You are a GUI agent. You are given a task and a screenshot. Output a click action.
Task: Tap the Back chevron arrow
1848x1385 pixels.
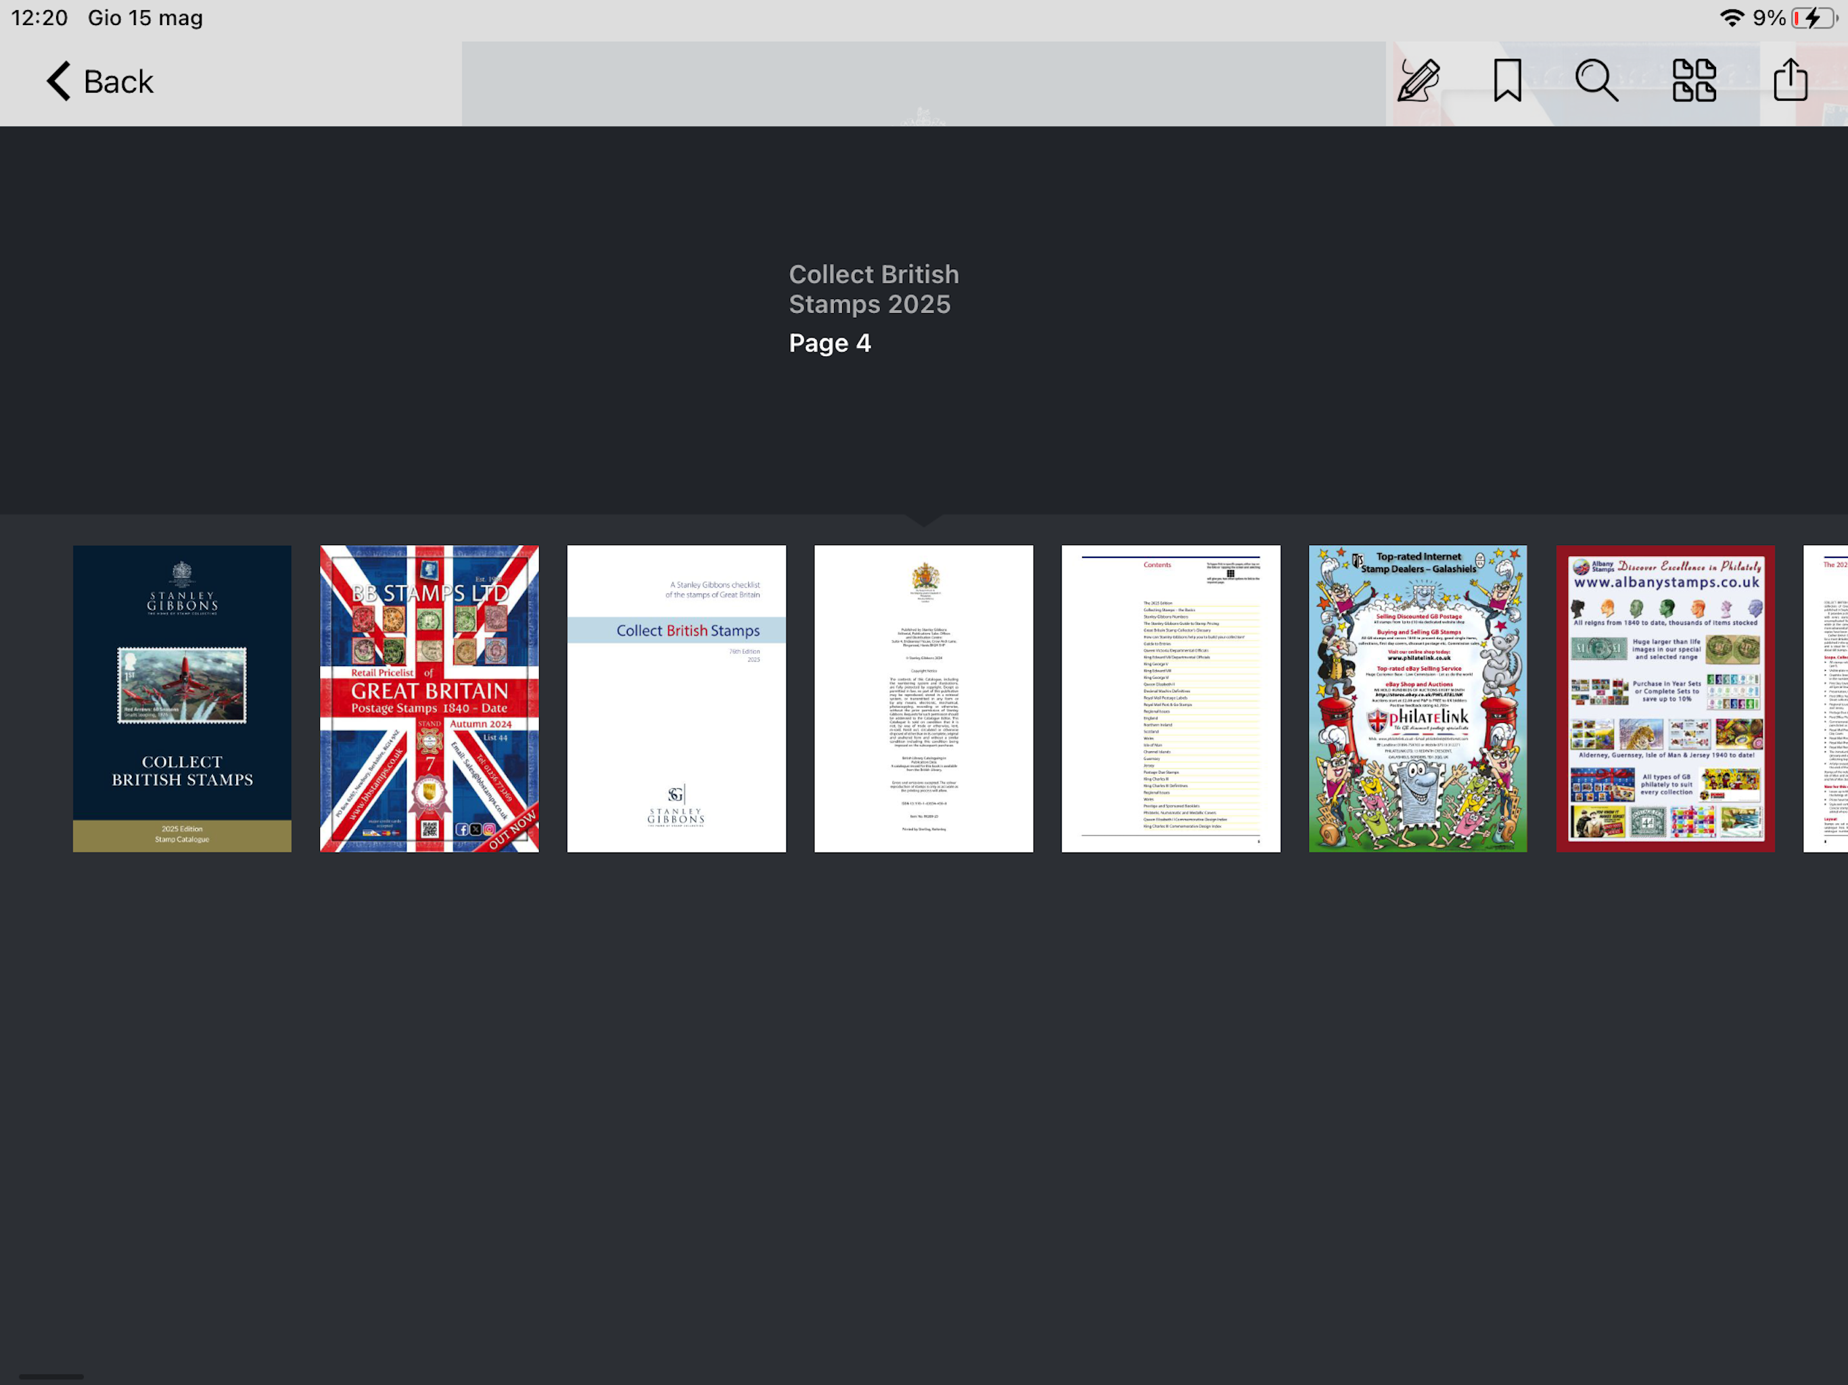[58, 82]
